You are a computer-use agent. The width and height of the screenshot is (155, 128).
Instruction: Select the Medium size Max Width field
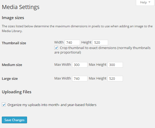(x=80, y=65)
